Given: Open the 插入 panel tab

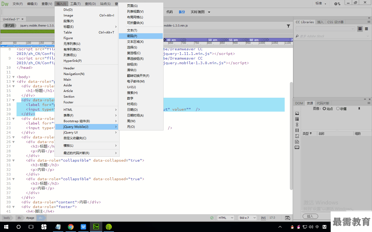Looking at the screenshot, I should click(320, 22).
